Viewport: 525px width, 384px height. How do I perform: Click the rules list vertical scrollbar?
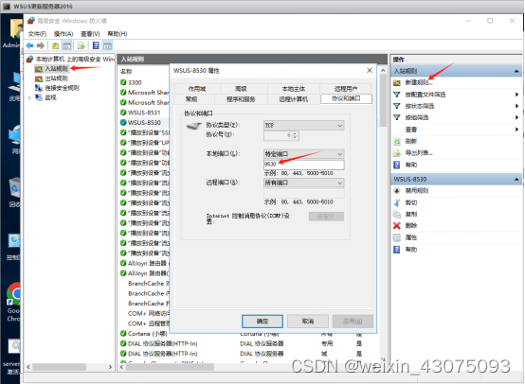383,214
